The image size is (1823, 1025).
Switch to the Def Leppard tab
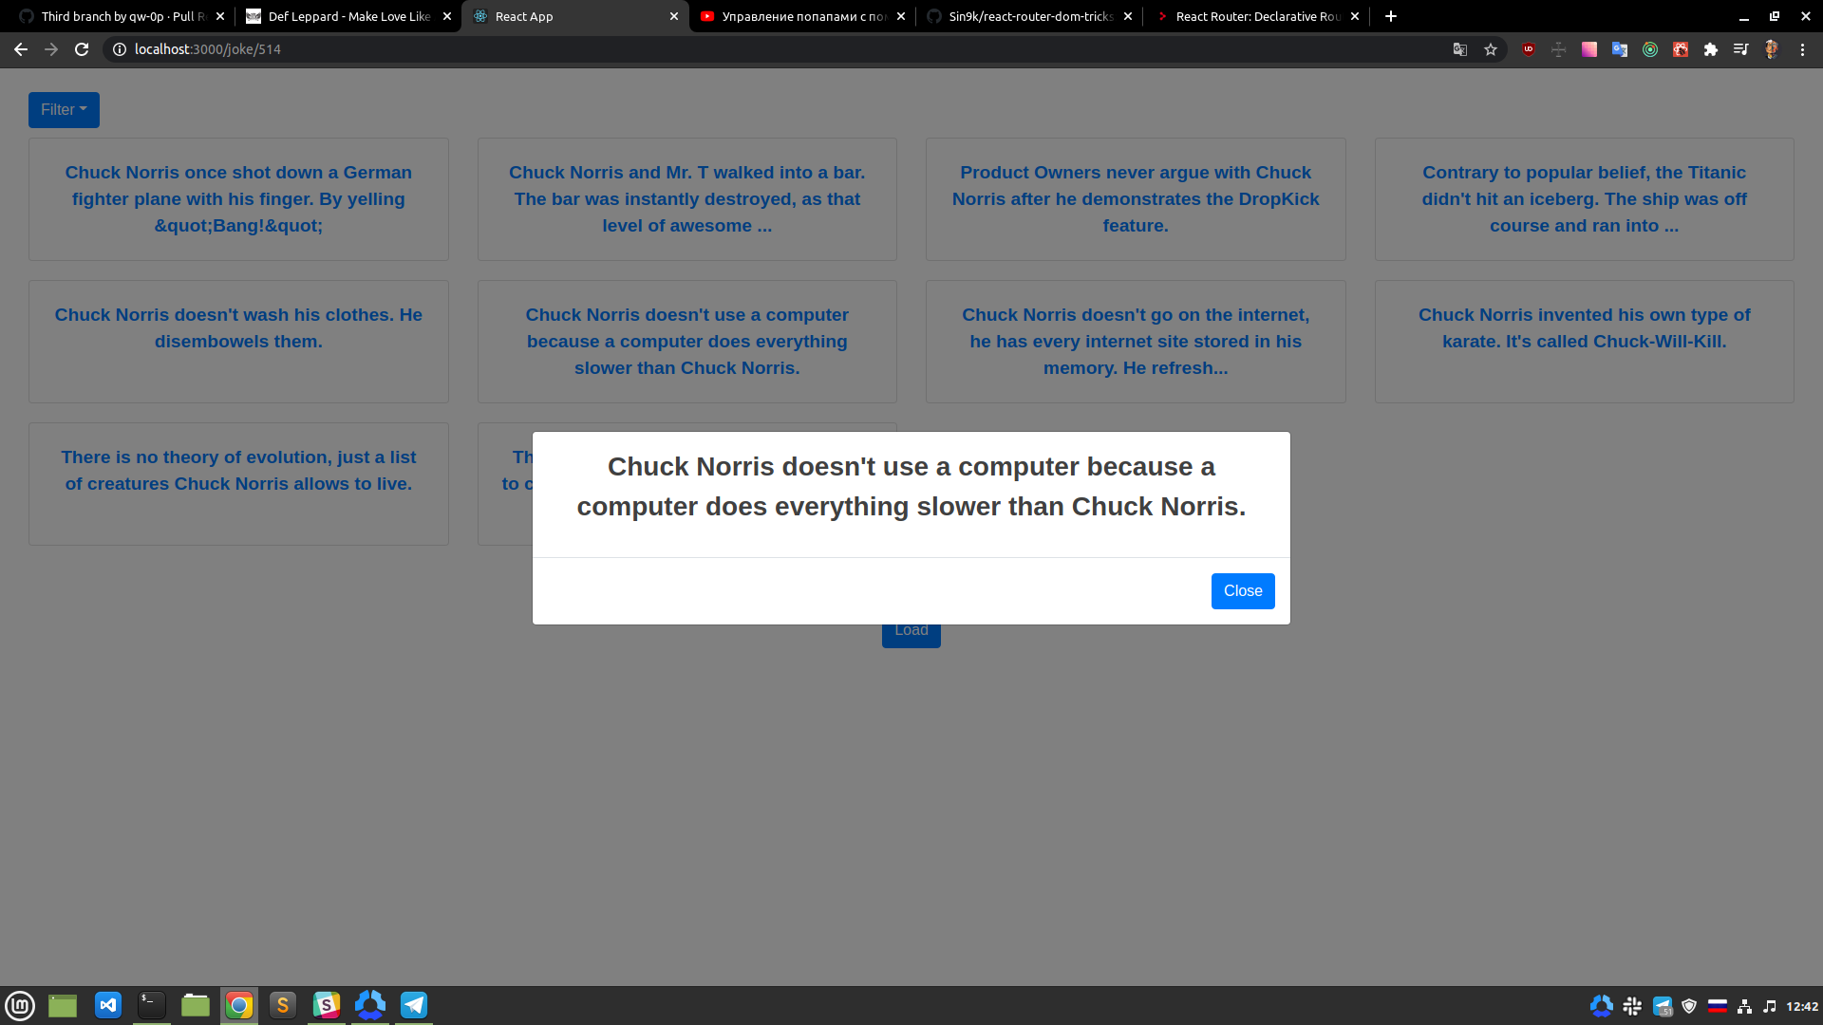tap(348, 16)
